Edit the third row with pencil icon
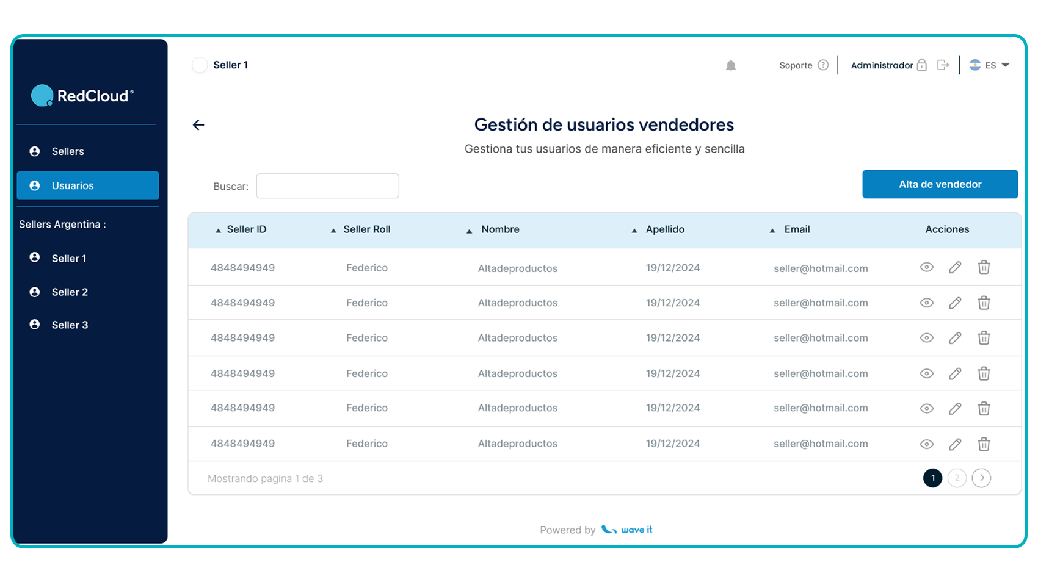The image size is (1038, 582). 955,338
